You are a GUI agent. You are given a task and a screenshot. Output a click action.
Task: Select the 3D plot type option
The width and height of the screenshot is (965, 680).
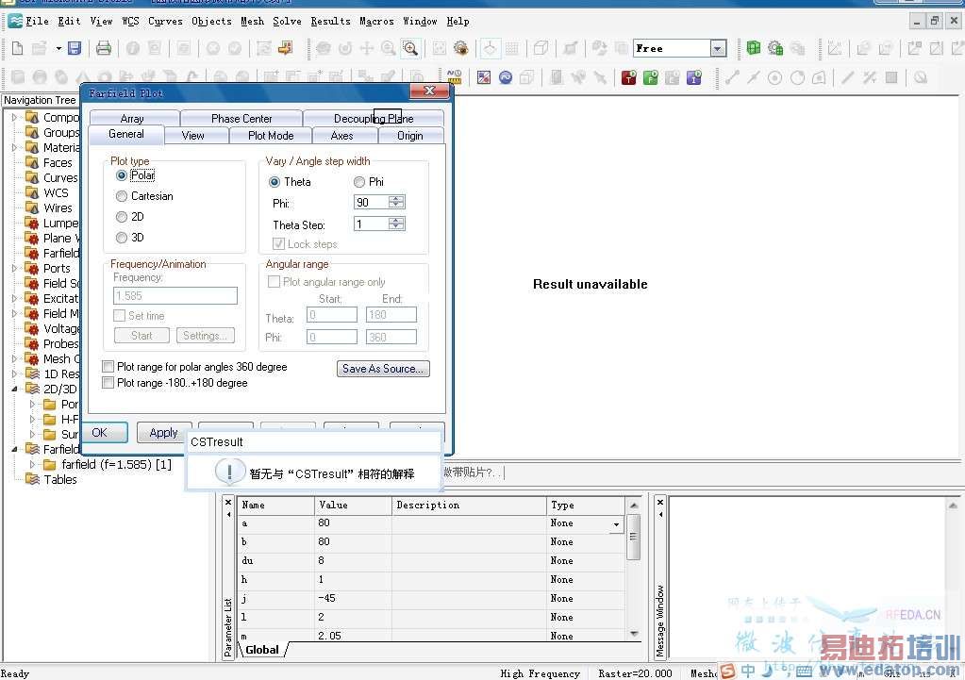click(x=122, y=238)
